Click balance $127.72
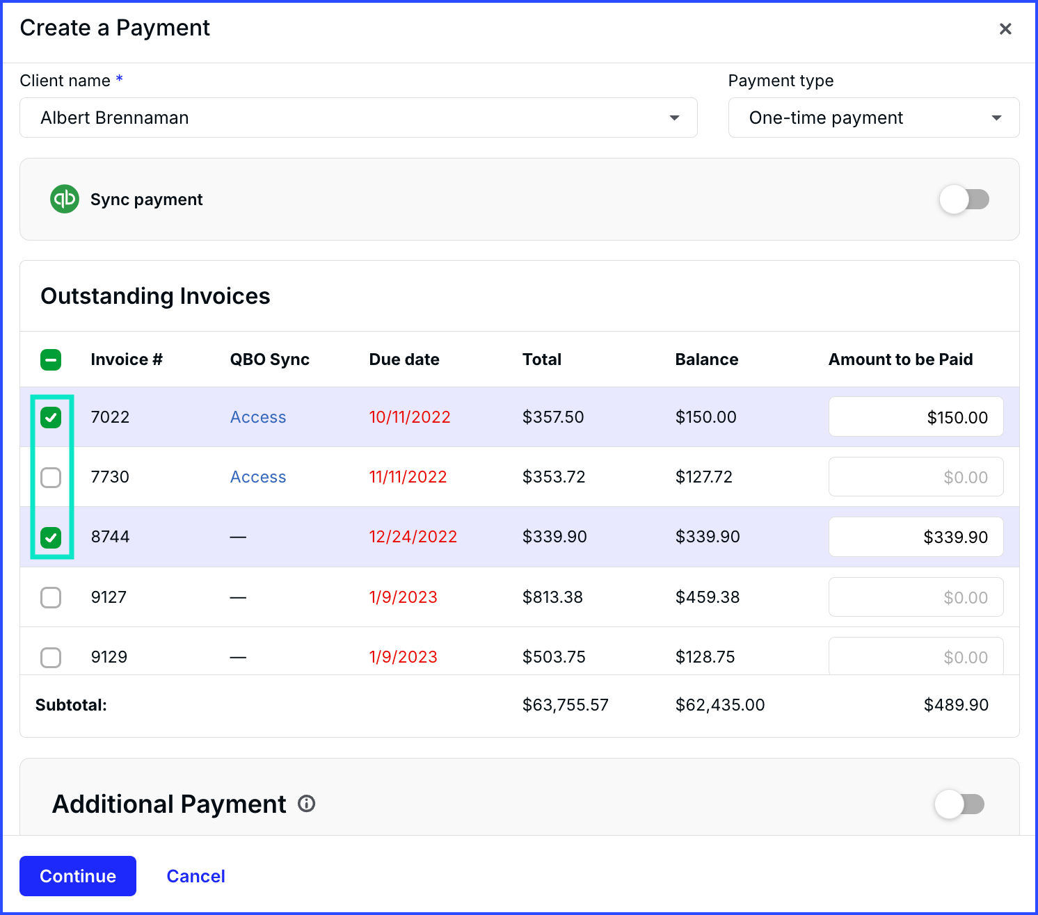Viewport: 1038px width, 915px height. tap(704, 477)
